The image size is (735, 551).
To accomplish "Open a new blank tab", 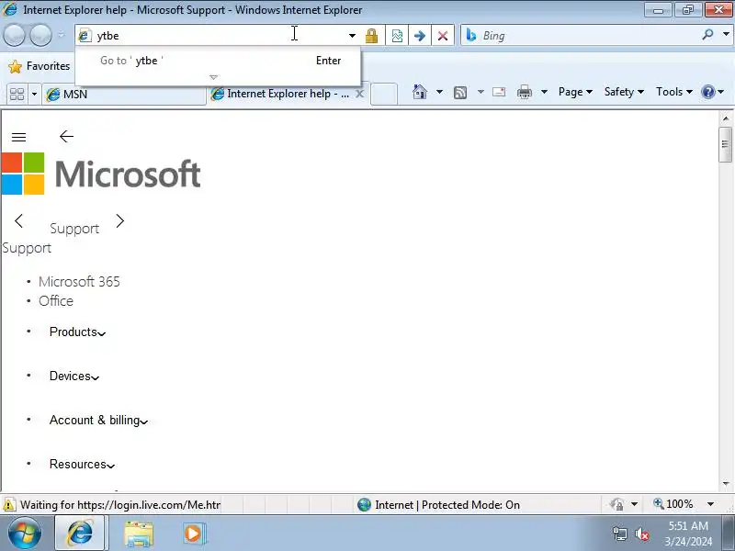I will tap(384, 94).
